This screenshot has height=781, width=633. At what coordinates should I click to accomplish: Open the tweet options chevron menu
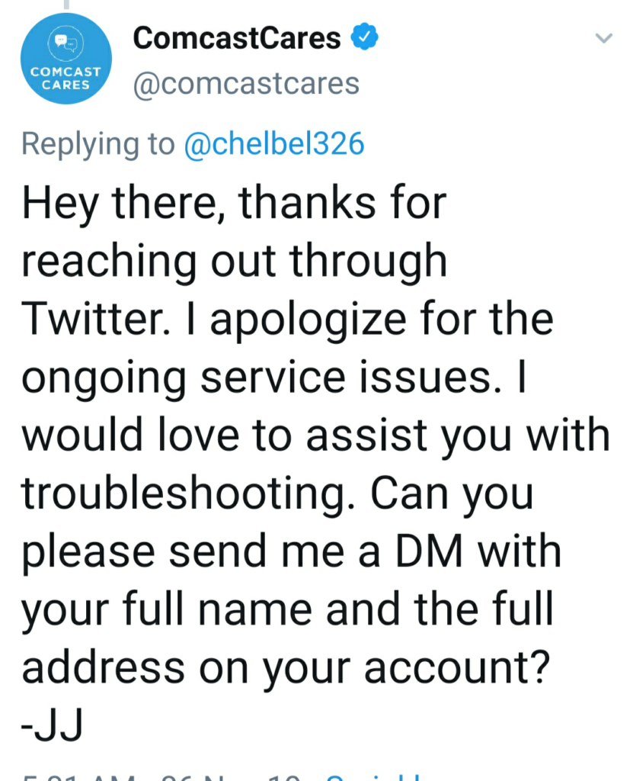(603, 38)
